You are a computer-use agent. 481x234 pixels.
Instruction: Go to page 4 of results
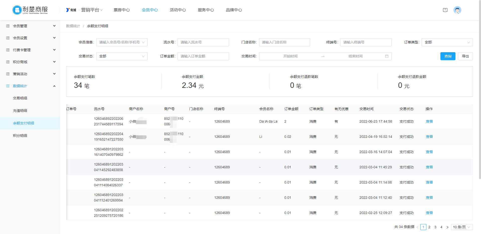441,227
